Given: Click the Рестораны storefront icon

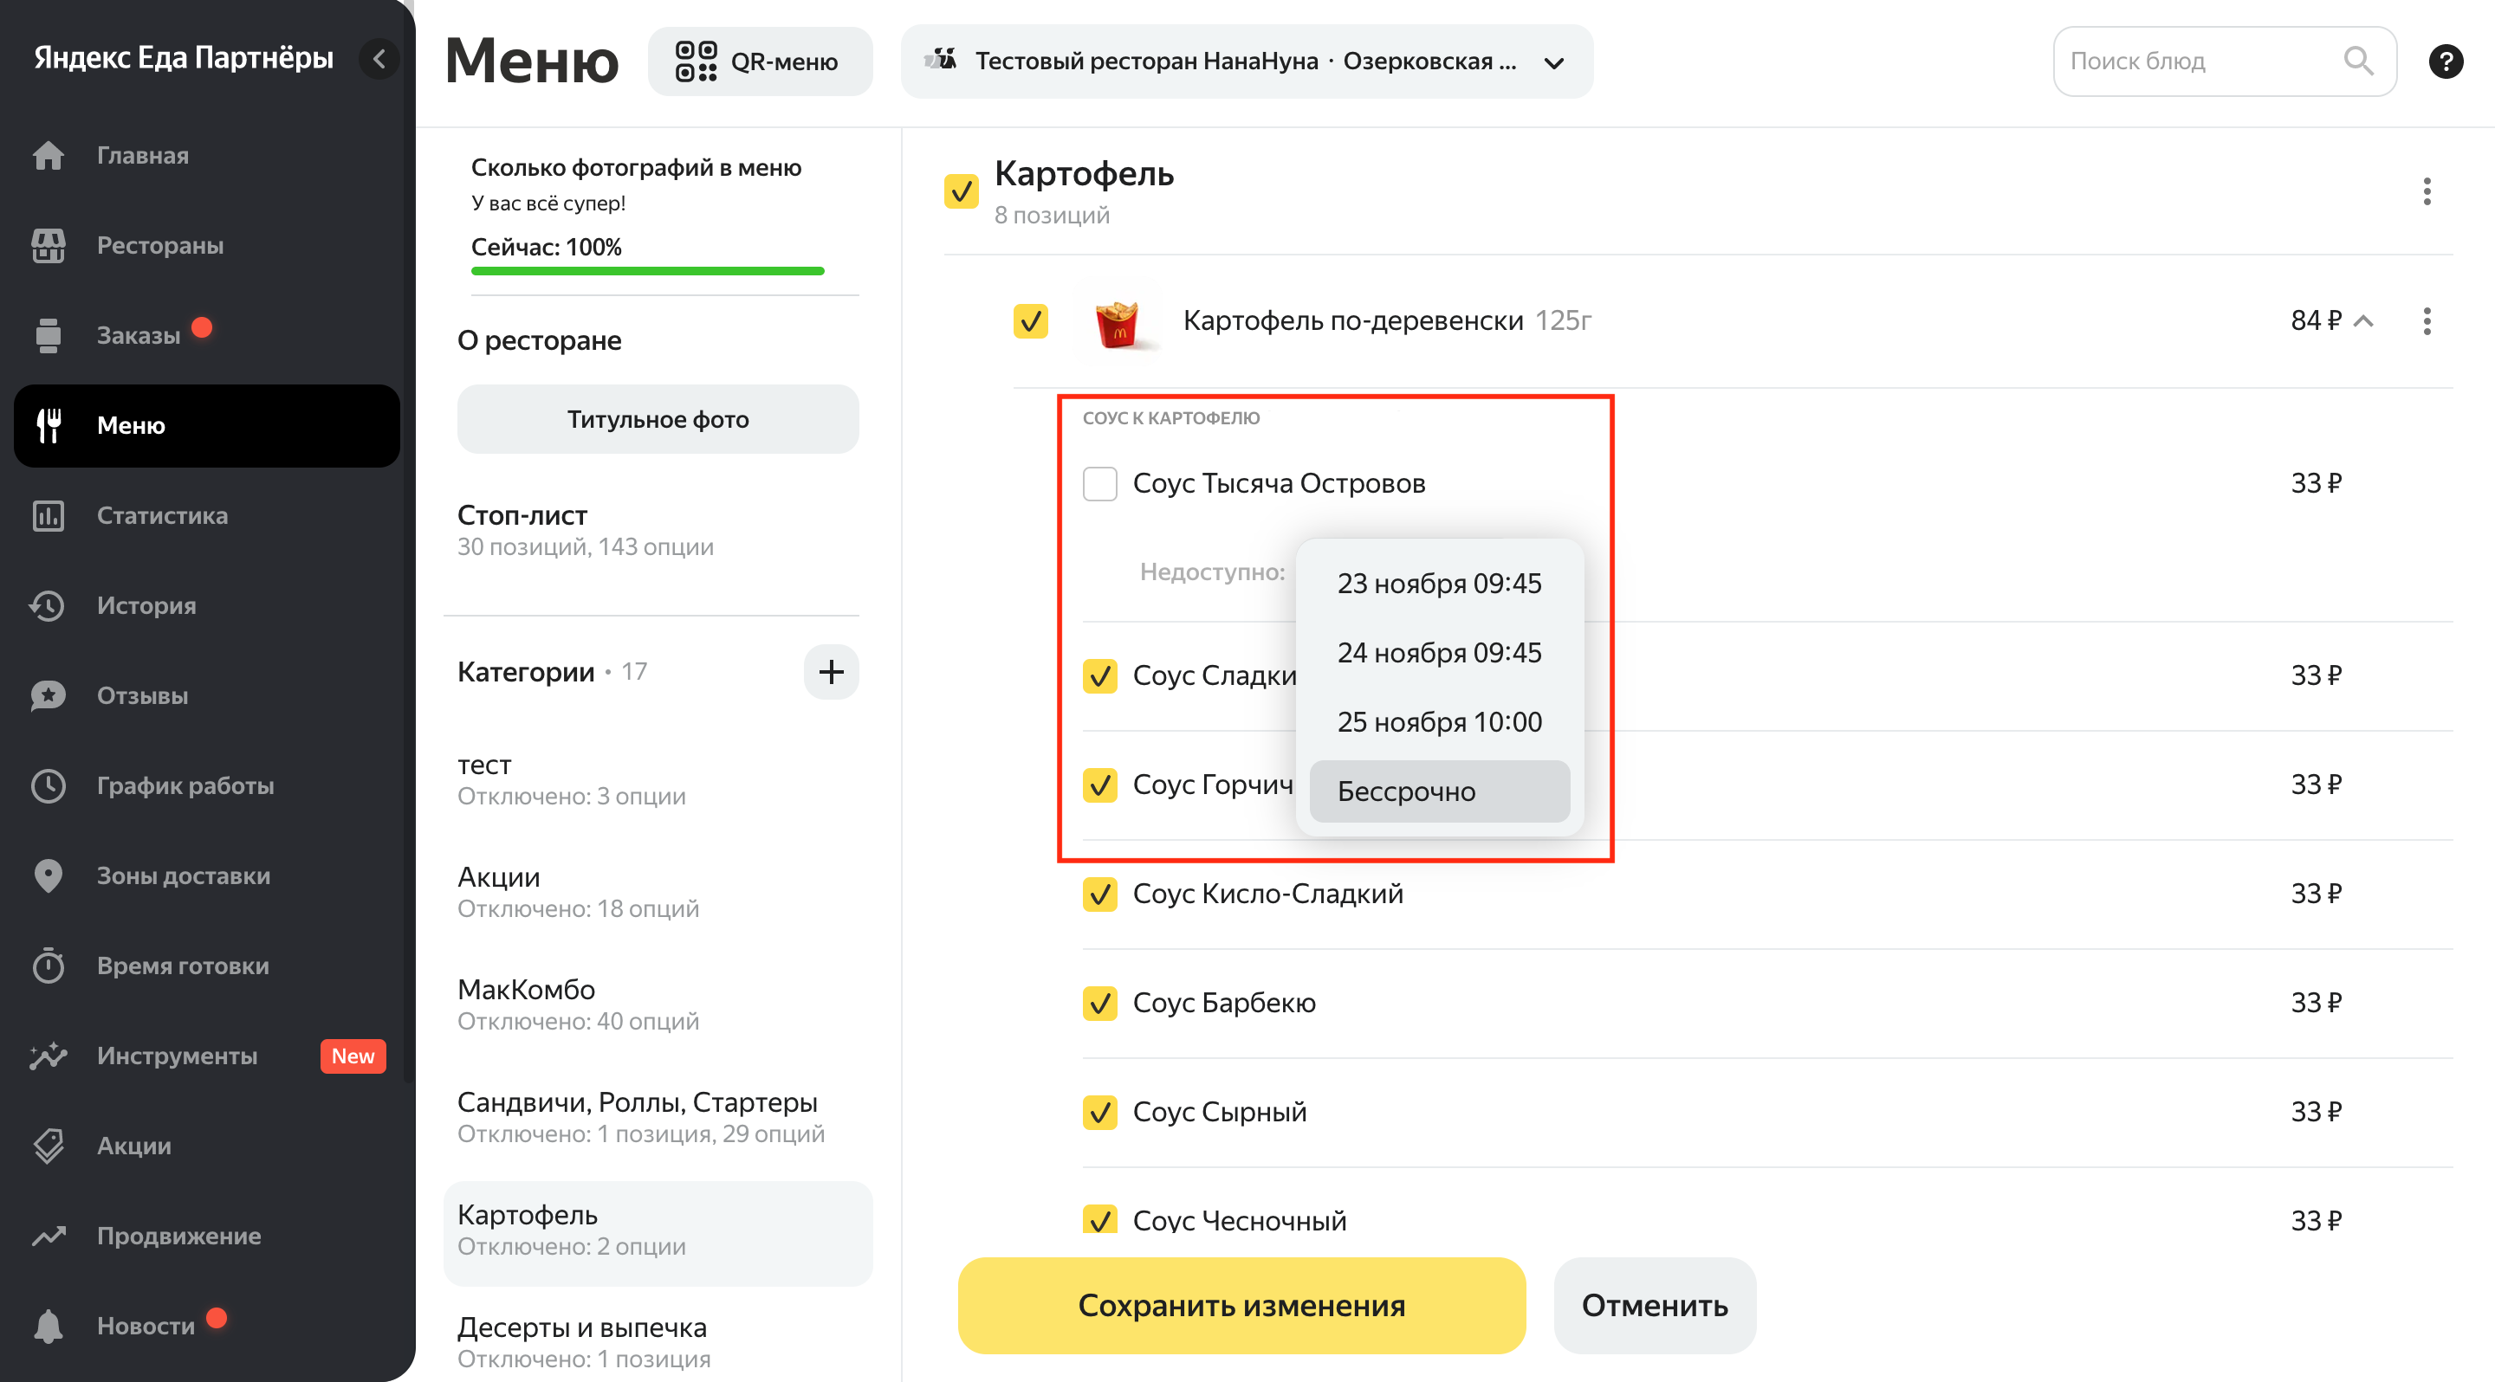Looking at the screenshot, I should click(48, 245).
